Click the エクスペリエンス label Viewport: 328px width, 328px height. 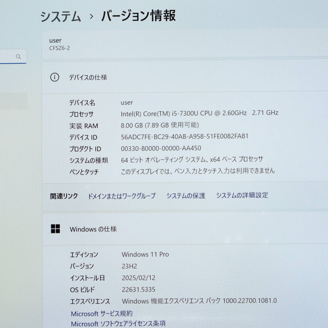[x=90, y=301]
